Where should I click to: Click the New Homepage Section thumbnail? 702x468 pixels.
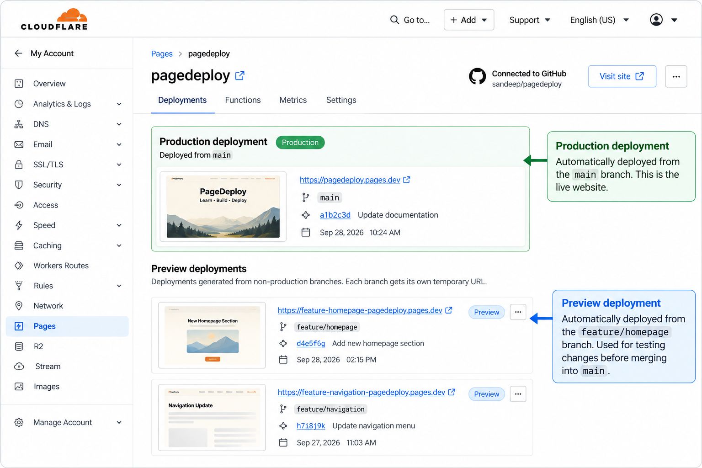tap(212, 335)
